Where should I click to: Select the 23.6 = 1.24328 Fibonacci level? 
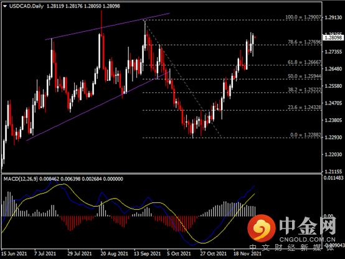(x=305, y=107)
